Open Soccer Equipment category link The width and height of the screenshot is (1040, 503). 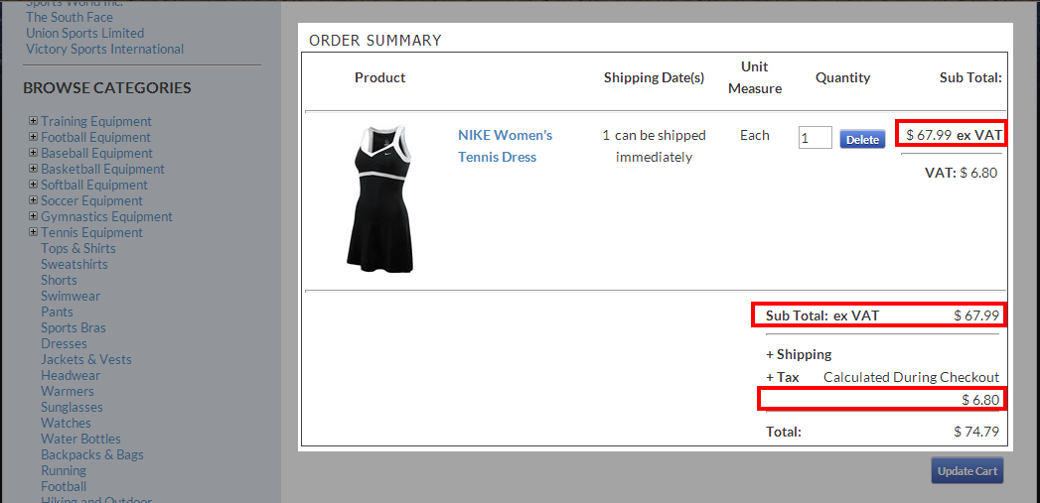coord(91,200)
